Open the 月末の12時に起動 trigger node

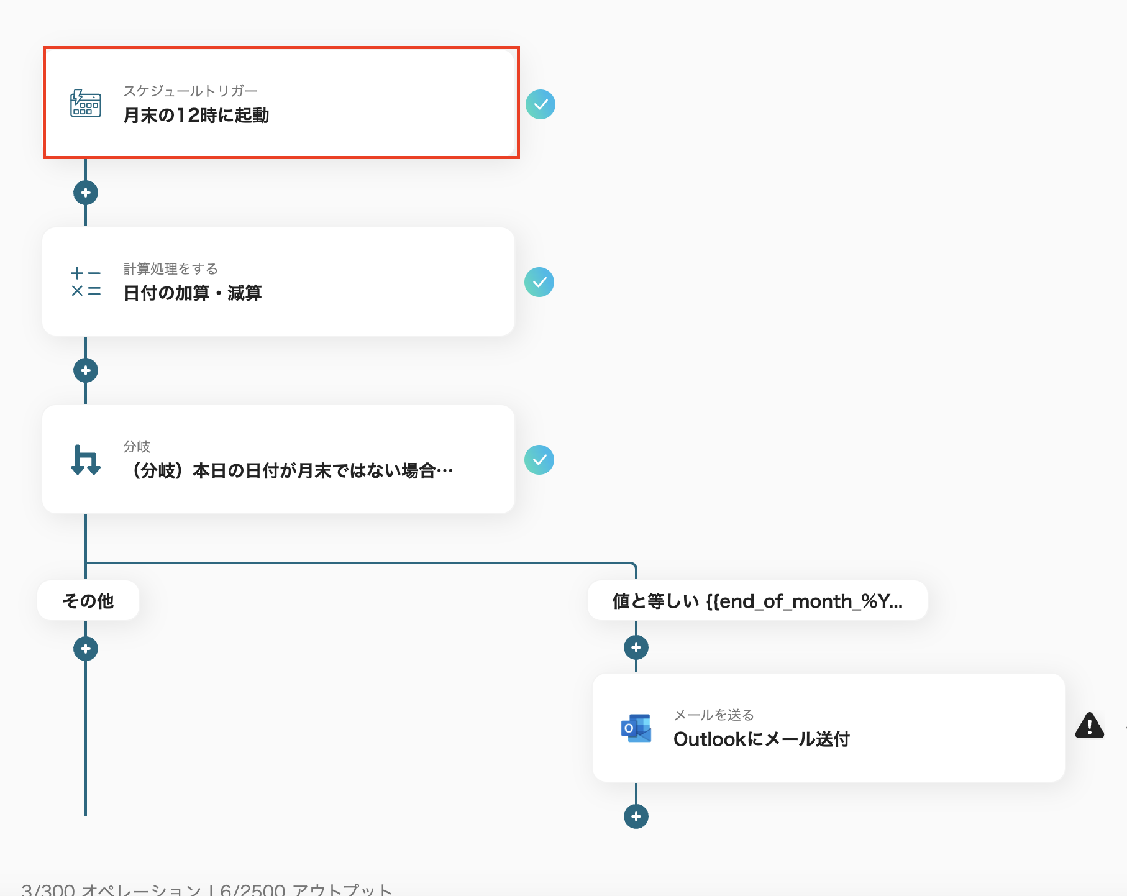[280, 103]
